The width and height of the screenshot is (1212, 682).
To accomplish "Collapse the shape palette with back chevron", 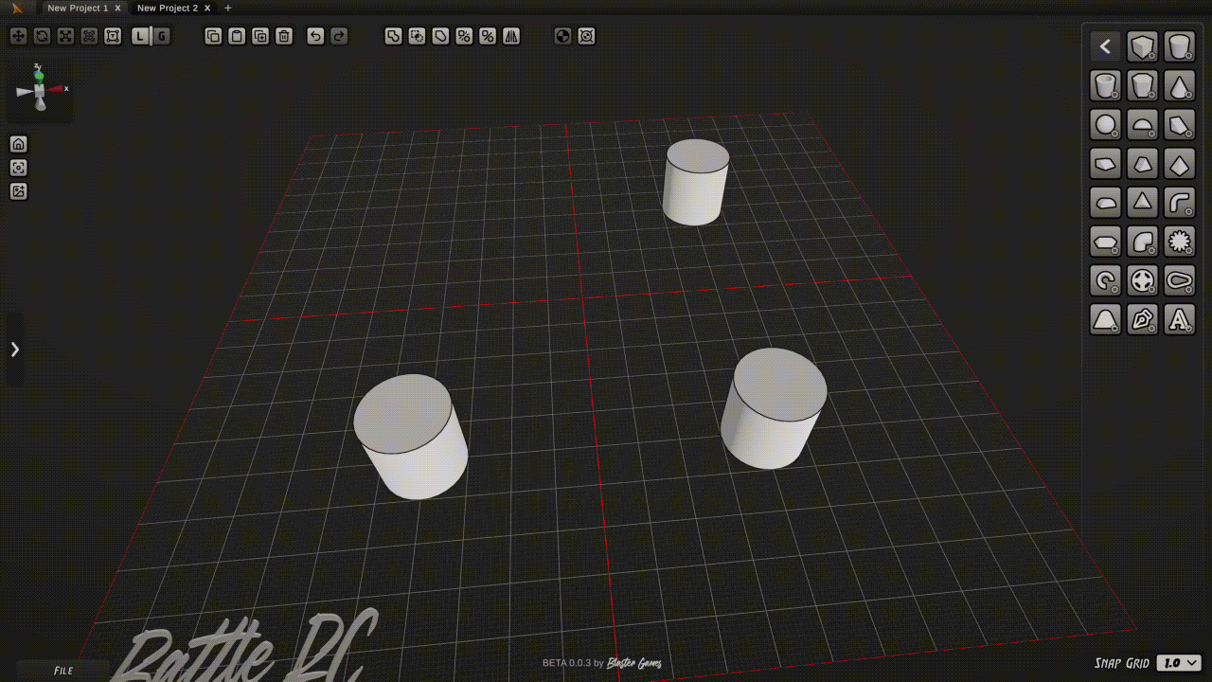I will point(1105,46).
